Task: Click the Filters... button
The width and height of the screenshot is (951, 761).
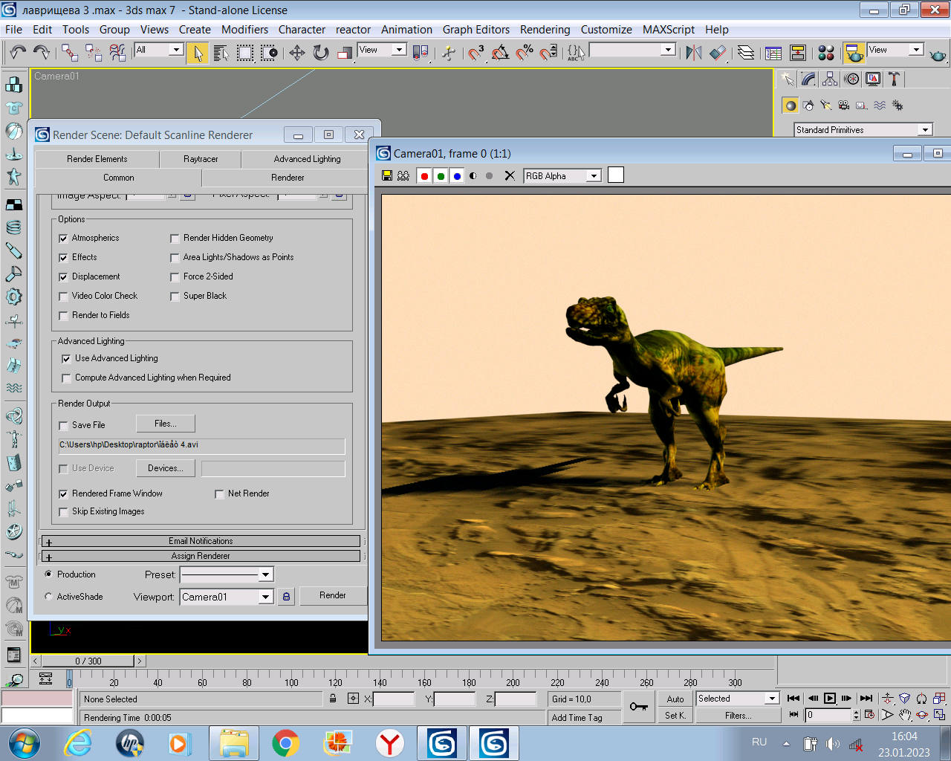Action: 739,715
